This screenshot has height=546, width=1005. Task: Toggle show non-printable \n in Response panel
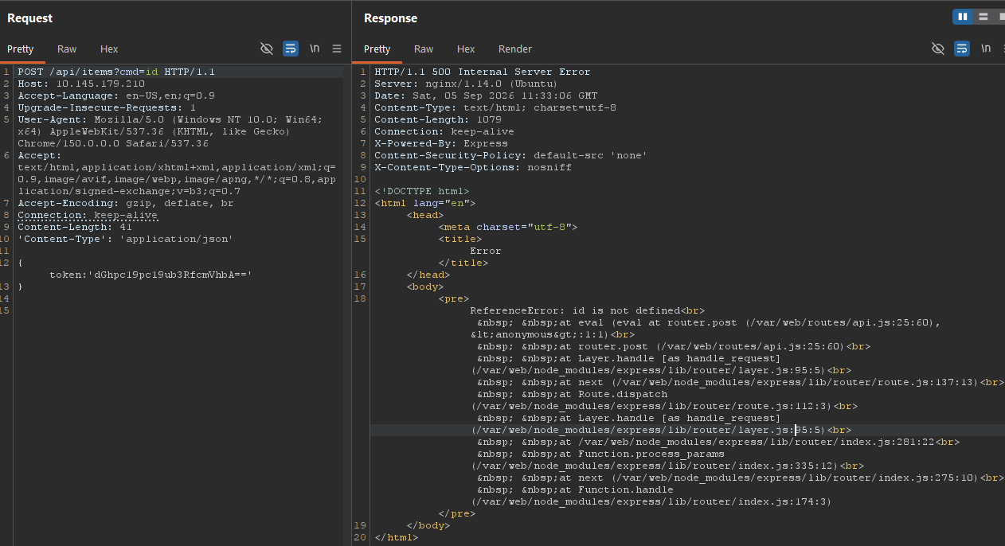[x=986, y=49]
